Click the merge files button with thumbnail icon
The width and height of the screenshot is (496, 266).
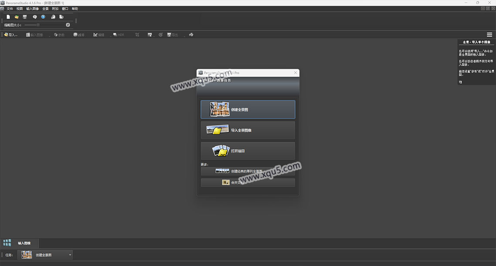[248, 182]
